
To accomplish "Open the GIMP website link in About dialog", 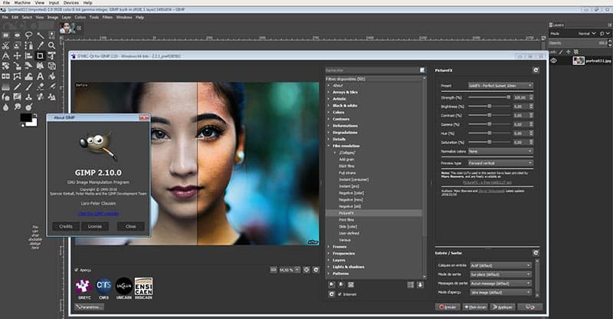I will pyautogui.click(x=98, y=214).
